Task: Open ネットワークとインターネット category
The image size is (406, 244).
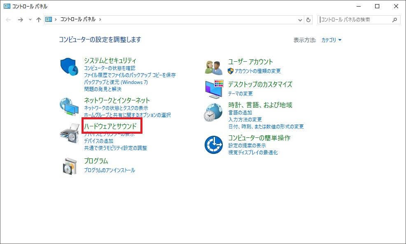Action: [x=117, y=100]
